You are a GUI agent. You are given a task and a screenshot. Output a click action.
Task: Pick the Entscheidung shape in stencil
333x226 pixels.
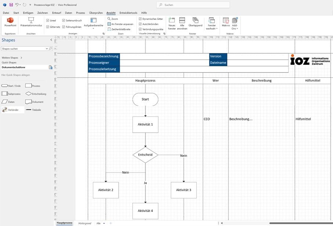click(28, 94)
